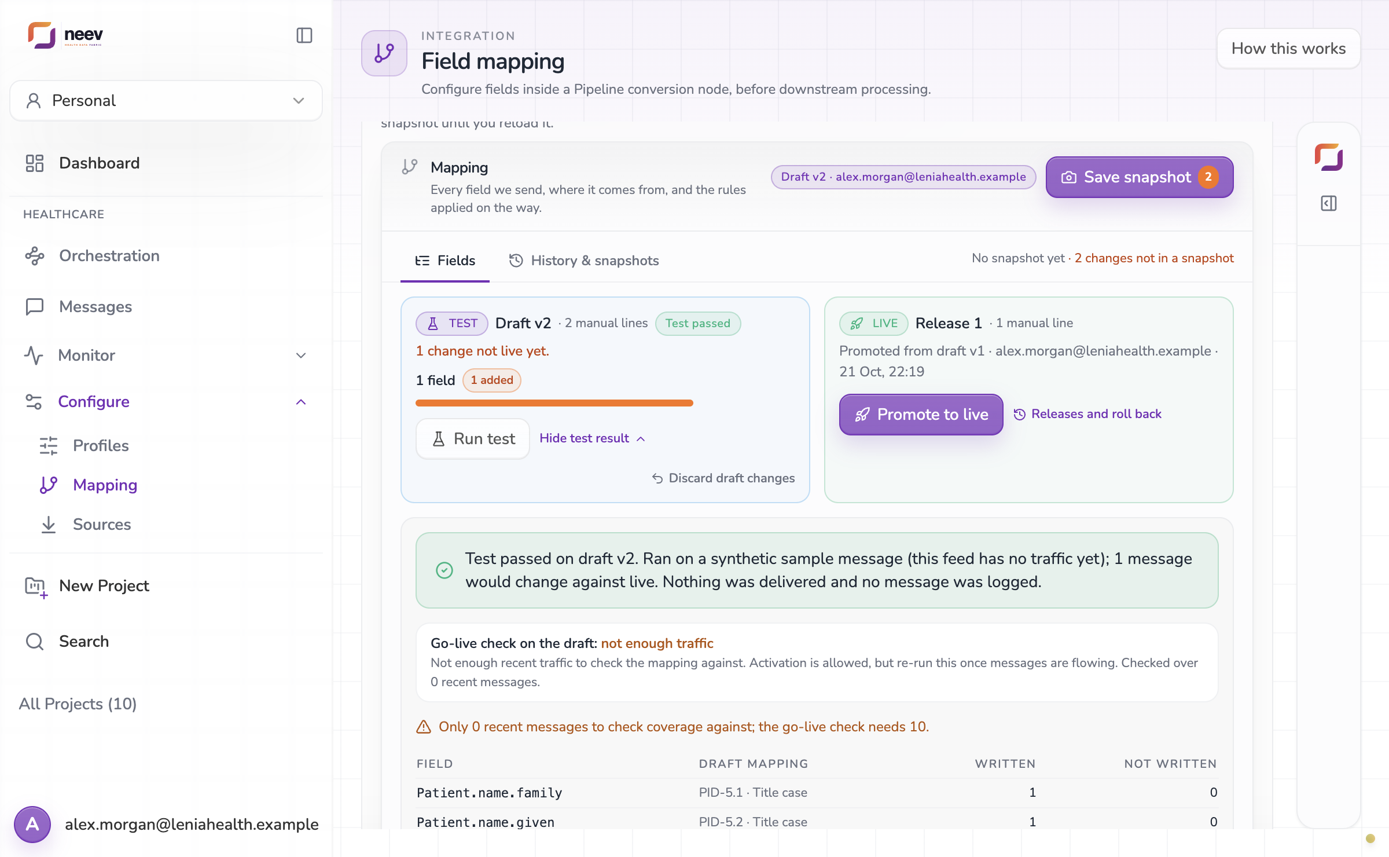The image size is (1389, 857).
Task: Open Orchestration in the sidebar
Action: pos(109,256)
